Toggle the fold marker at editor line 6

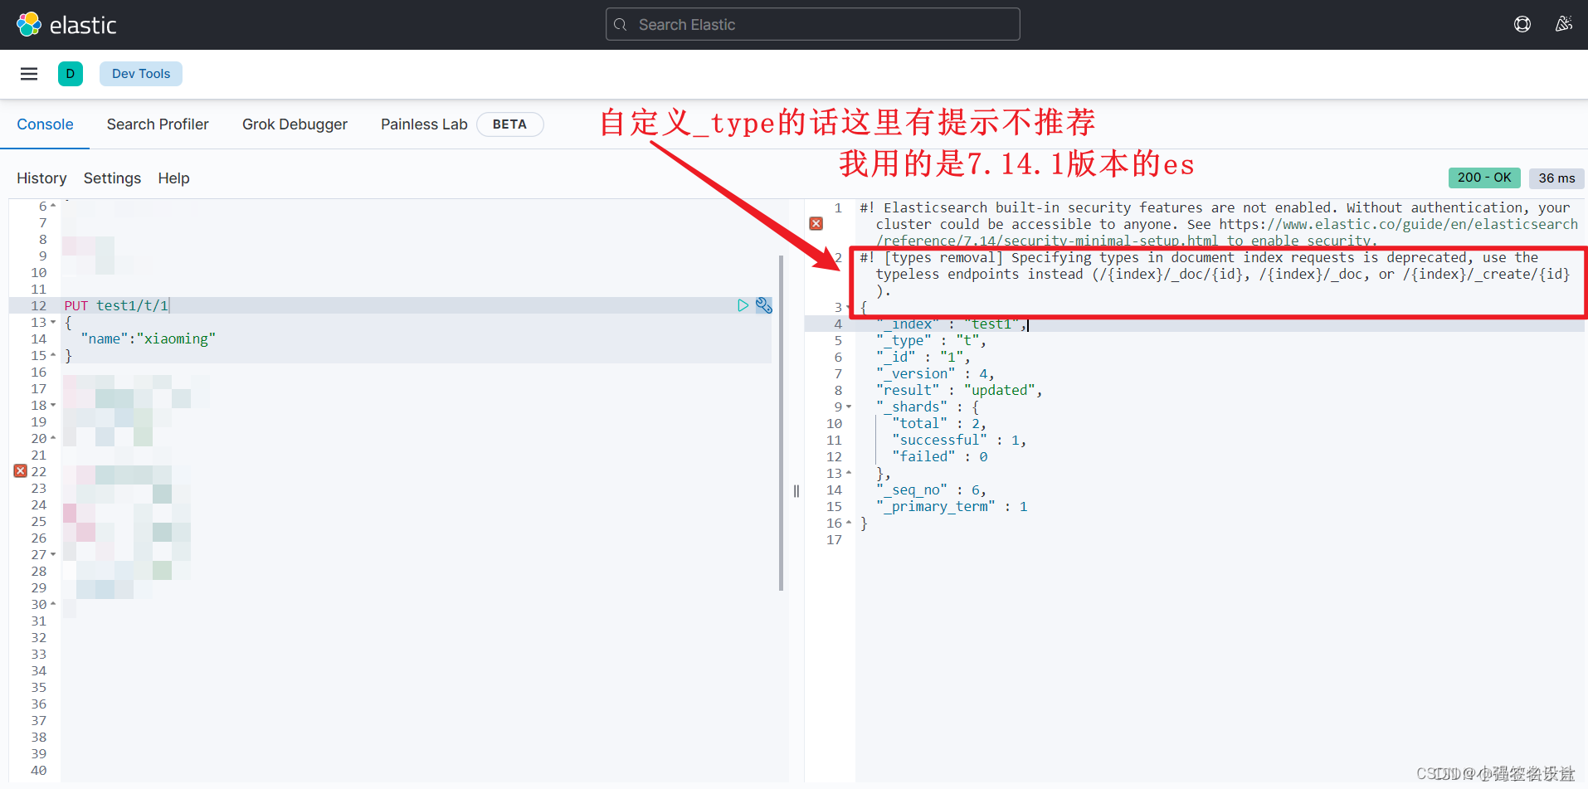tap(53, 206)
